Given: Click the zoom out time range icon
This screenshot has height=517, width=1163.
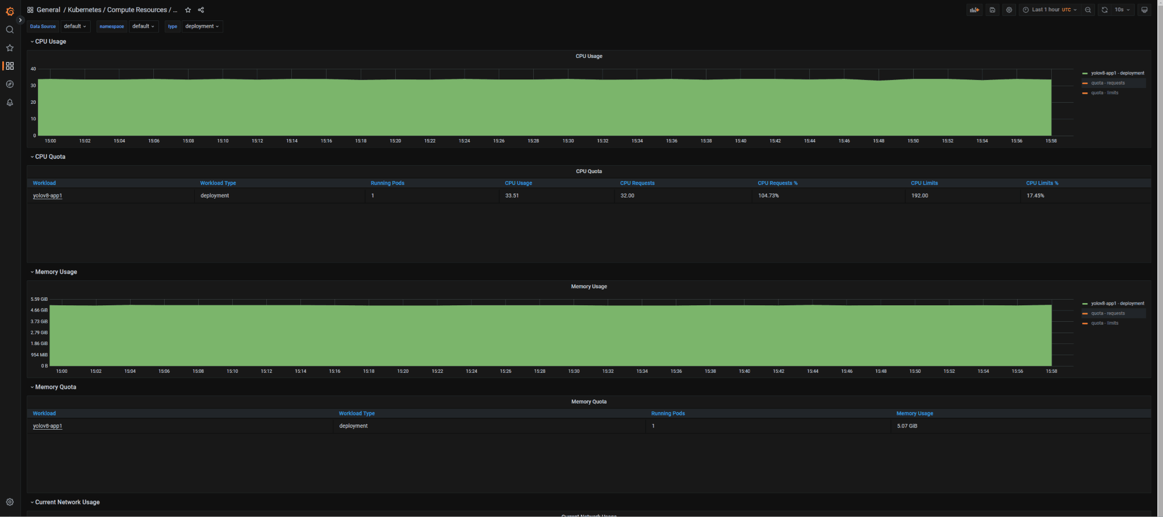Looking at the screenshot, I should click(x=1088, y=10).
